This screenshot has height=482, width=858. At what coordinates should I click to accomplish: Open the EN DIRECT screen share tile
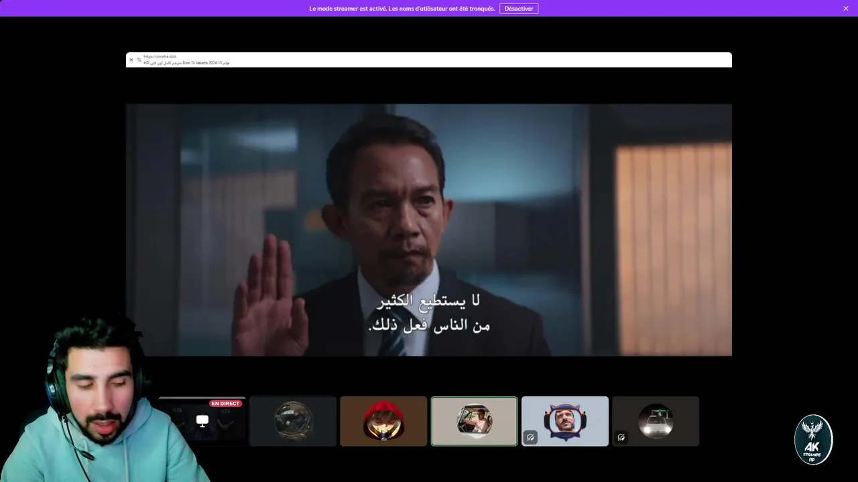tap(202, 421)
